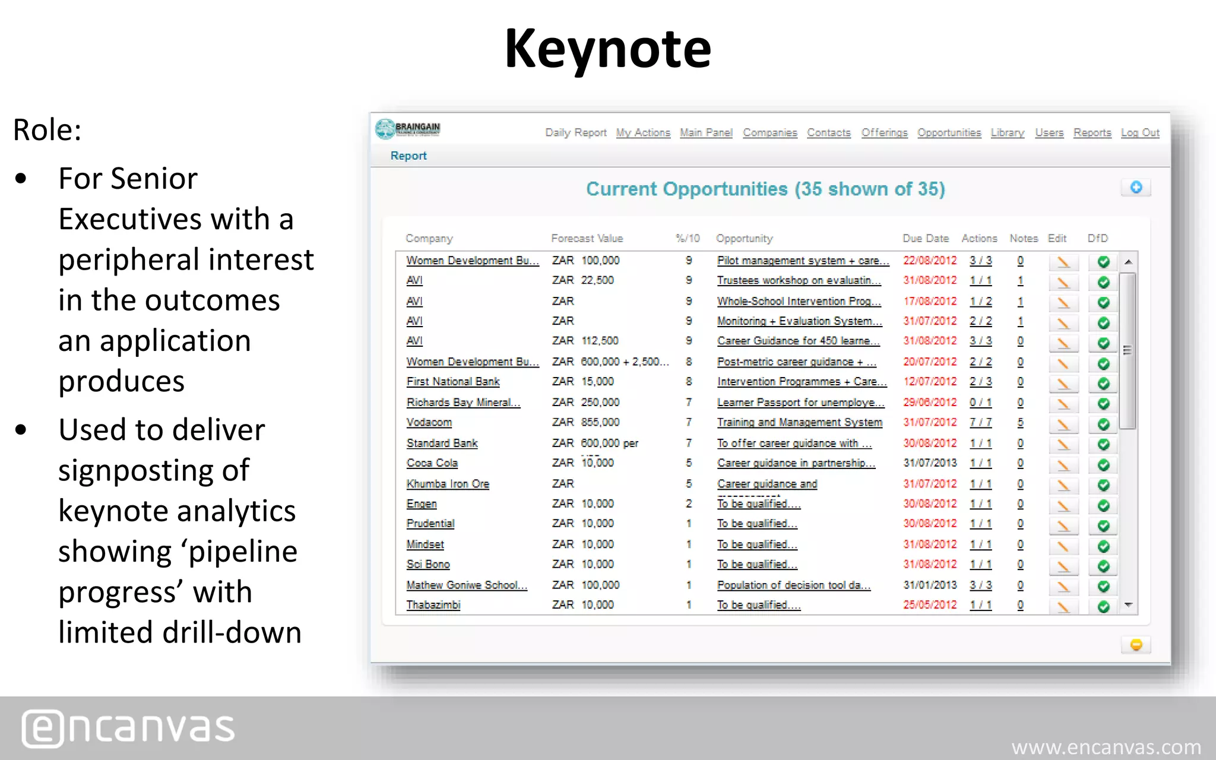Screen dimensions: 1216x760
Task: Edit the Women Development Bu 100,000 row pencil
Action: pyautogui.click(x=1063, y=262)
